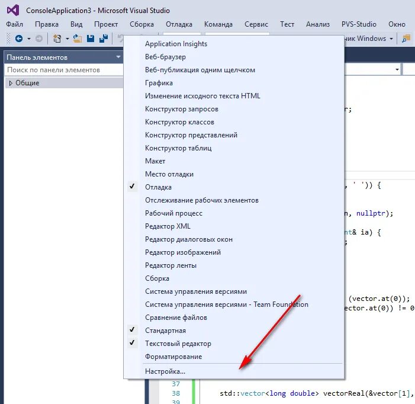
Task: Uncheck the Текстовый редактор toolbar entry
Action: tap(234, 344)
